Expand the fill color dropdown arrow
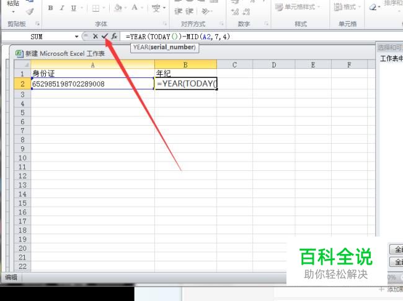Screen dimensions: 403x301 [x=126, y=8]
